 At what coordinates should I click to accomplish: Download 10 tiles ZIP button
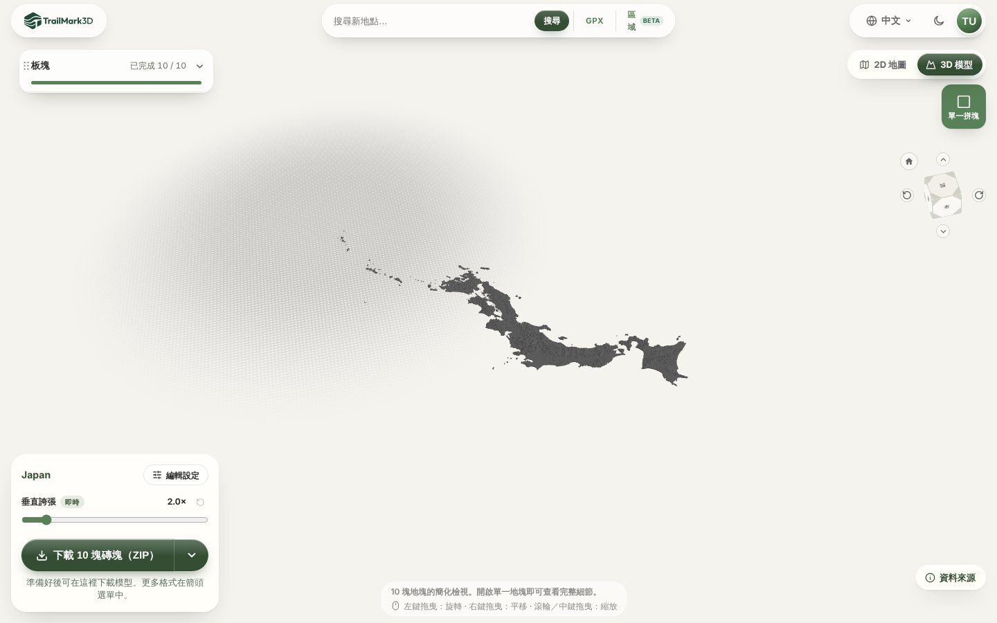98,555
